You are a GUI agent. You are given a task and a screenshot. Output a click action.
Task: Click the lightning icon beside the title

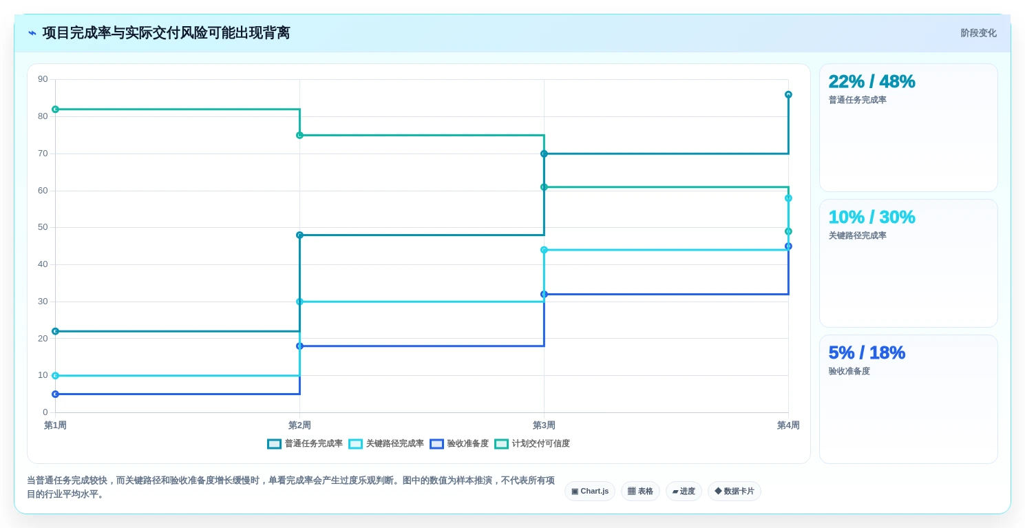point(32,33)
